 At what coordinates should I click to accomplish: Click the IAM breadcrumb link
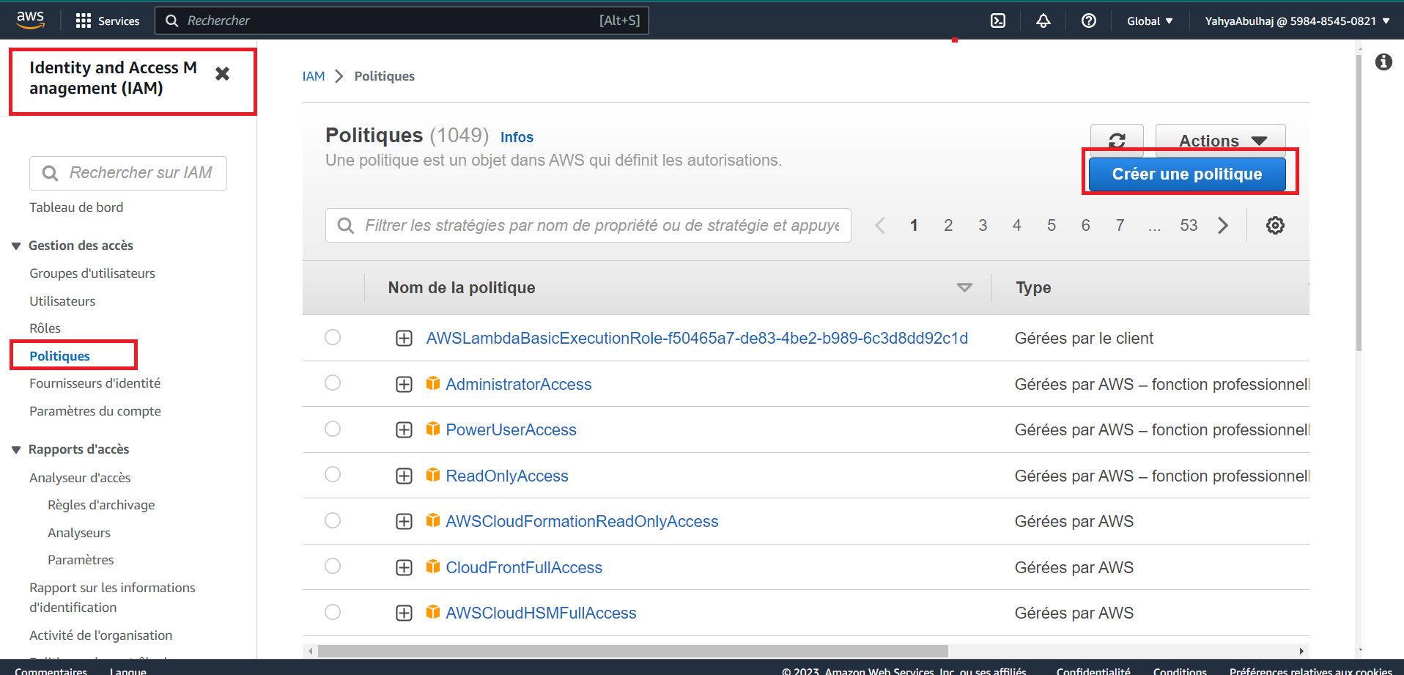click(314, 76)
